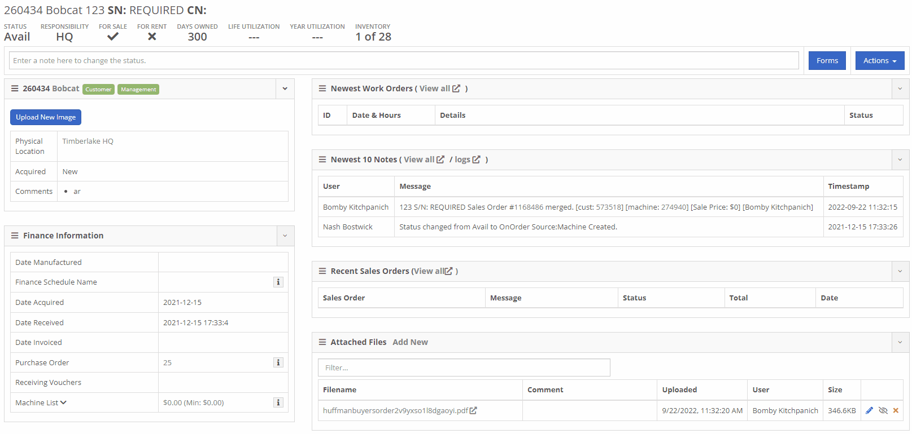The height and width of the screenshot is (434, 912).
Task: Click the Finance Information hamburger icon
Action: click(x=15, y=236)
